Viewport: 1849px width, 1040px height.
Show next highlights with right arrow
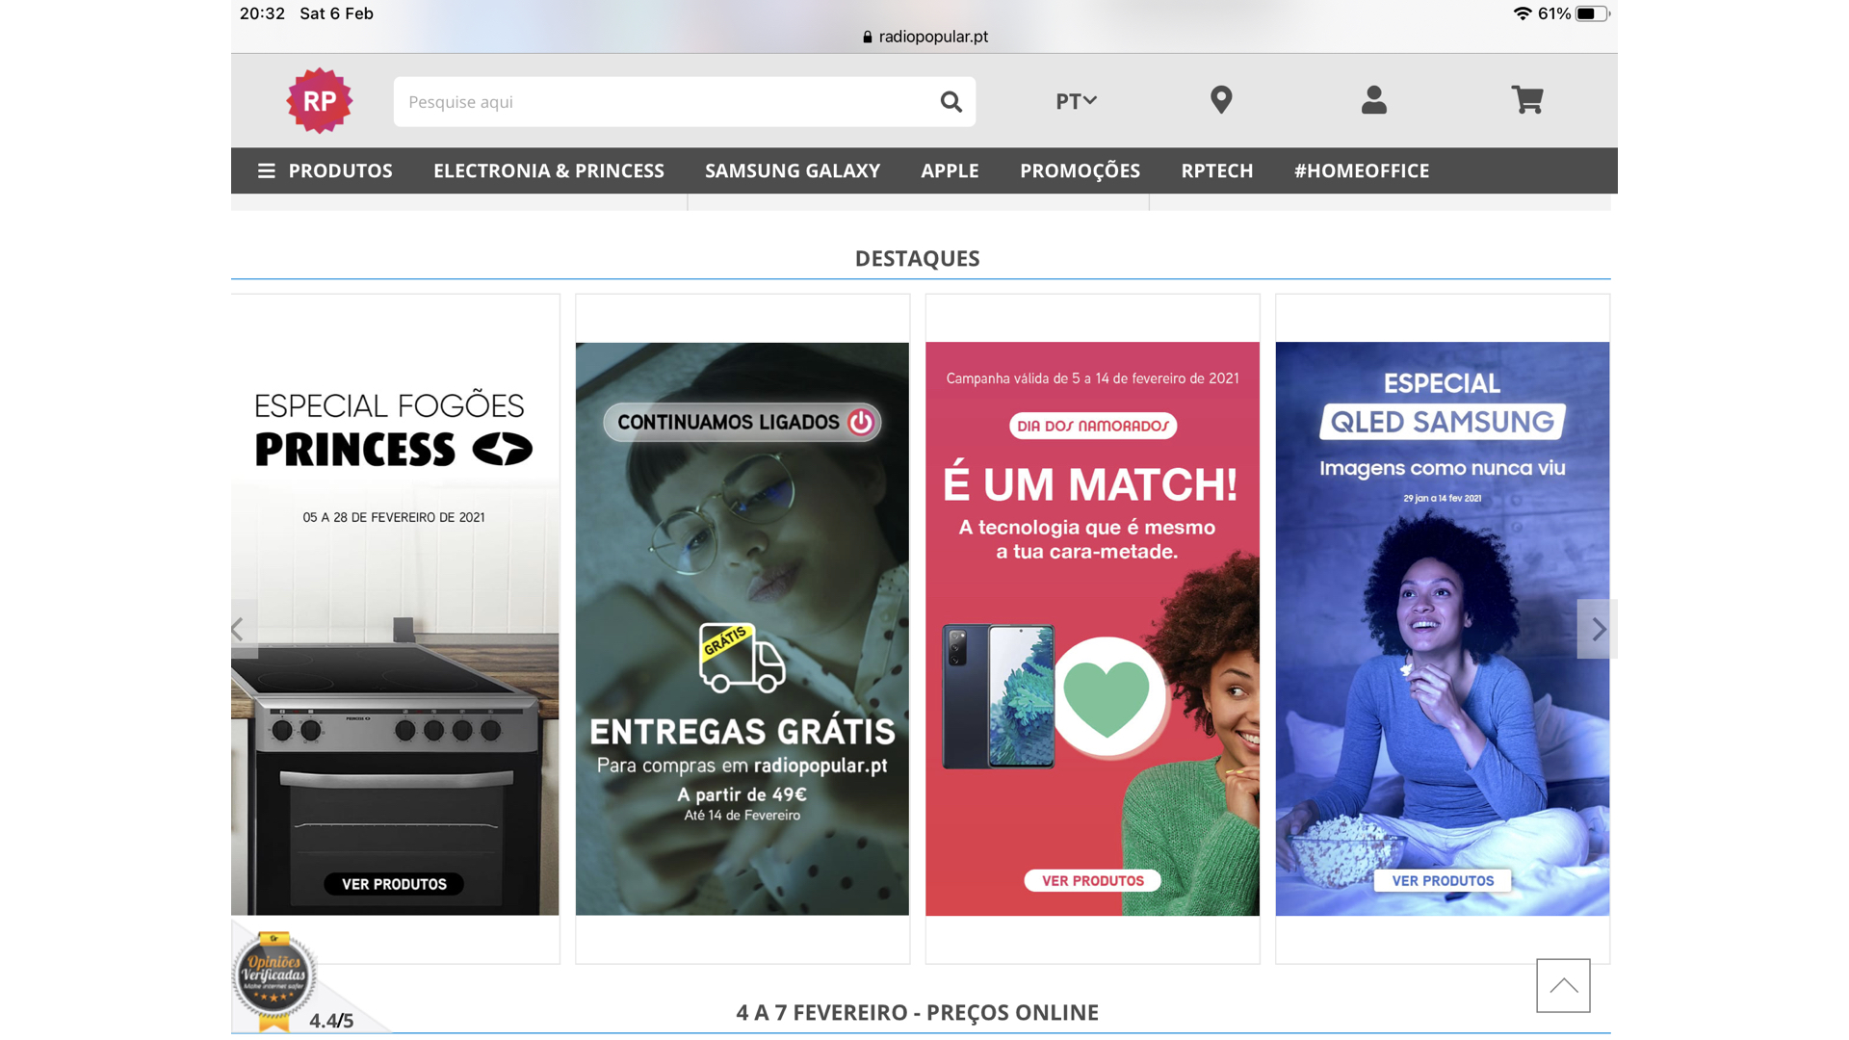[1597, 629]
